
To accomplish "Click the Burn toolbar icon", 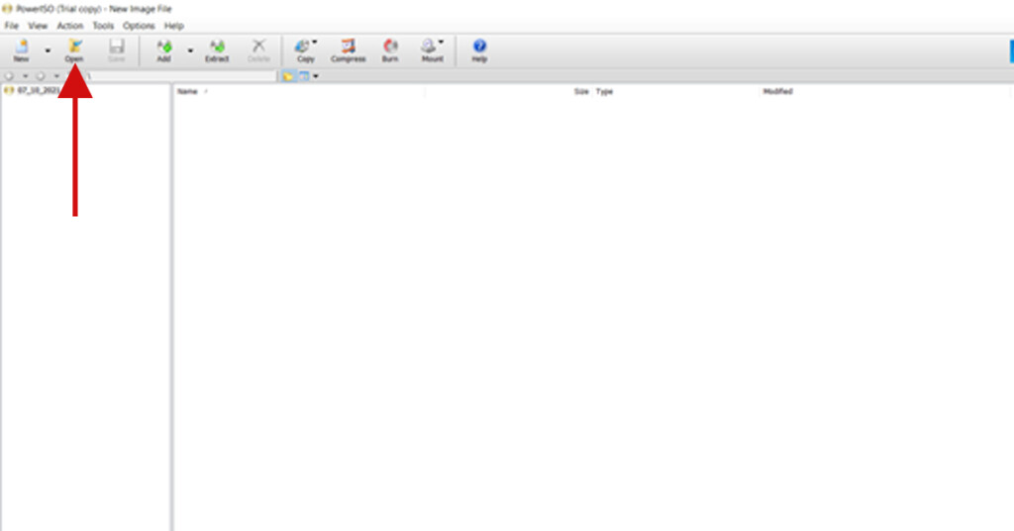I will pos(390,50).
